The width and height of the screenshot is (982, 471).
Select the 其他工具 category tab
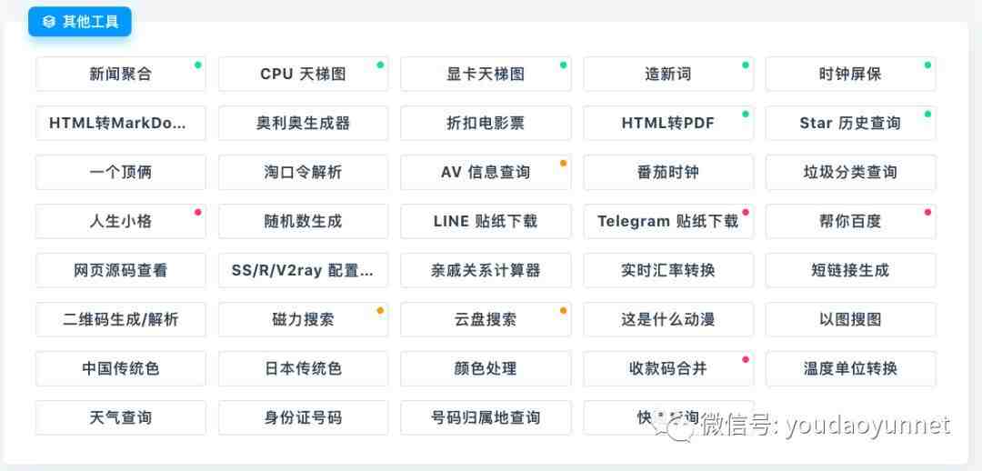pyautogui.click(x=79, y=22)
